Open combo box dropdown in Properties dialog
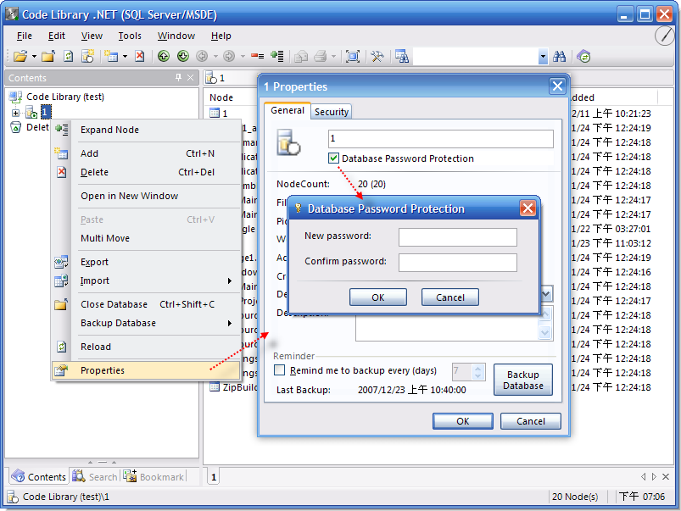 (546, 294)
